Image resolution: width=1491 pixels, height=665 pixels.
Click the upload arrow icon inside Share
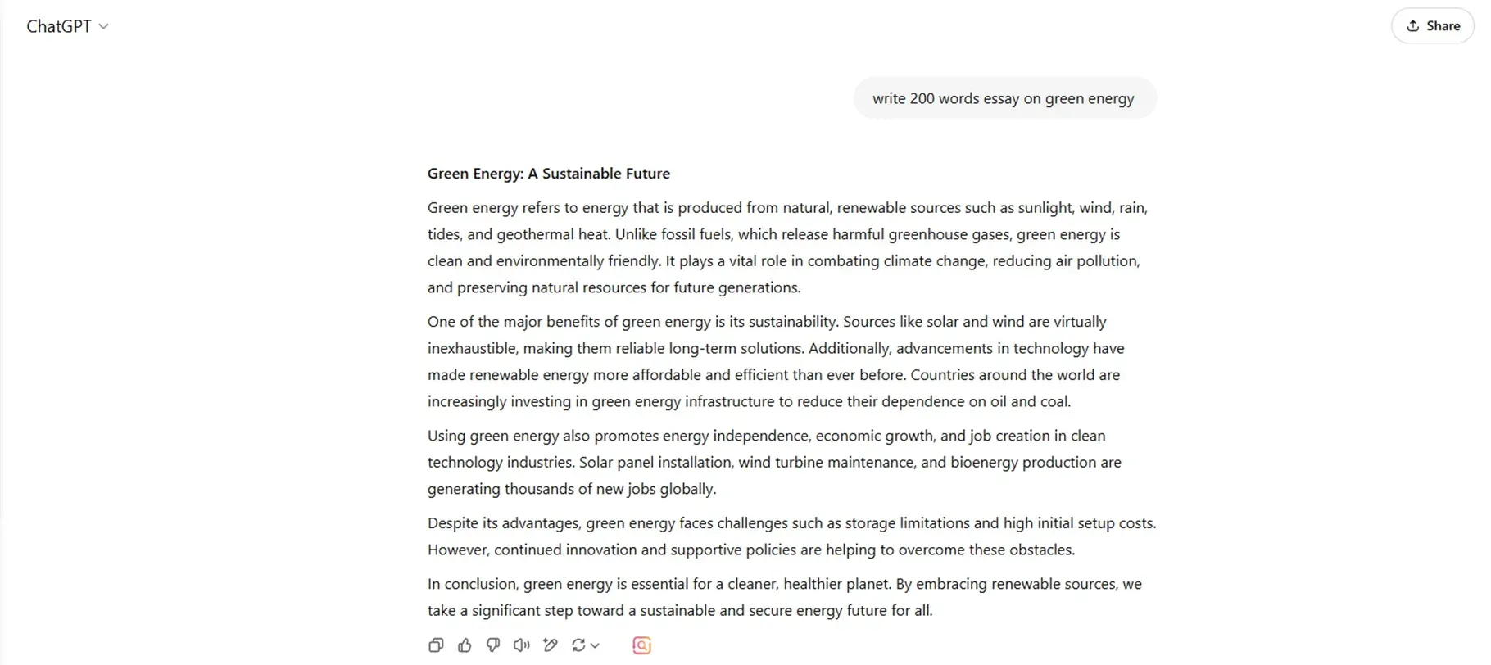pos(1413,26)
